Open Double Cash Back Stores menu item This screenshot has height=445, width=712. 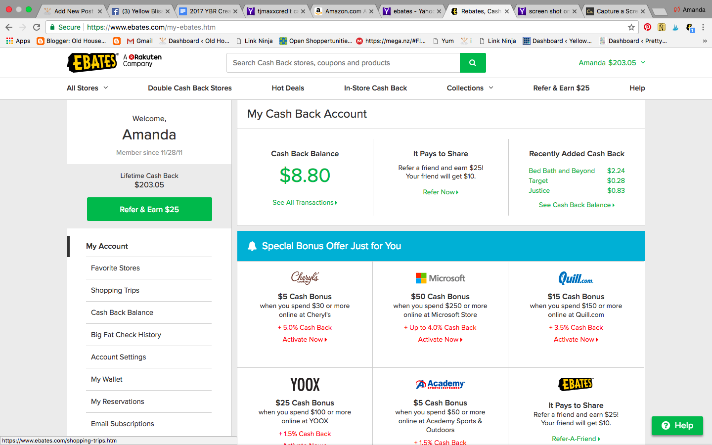190,88
